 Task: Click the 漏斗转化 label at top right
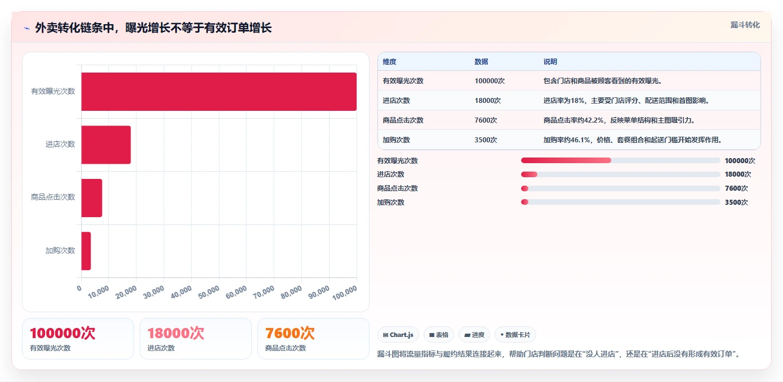pyautogui.click(x=745, y=25)
